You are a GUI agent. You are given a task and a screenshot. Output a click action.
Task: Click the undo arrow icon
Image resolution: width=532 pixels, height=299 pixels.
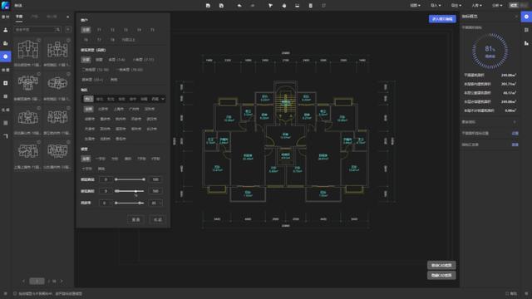click(x=239, y=6)
